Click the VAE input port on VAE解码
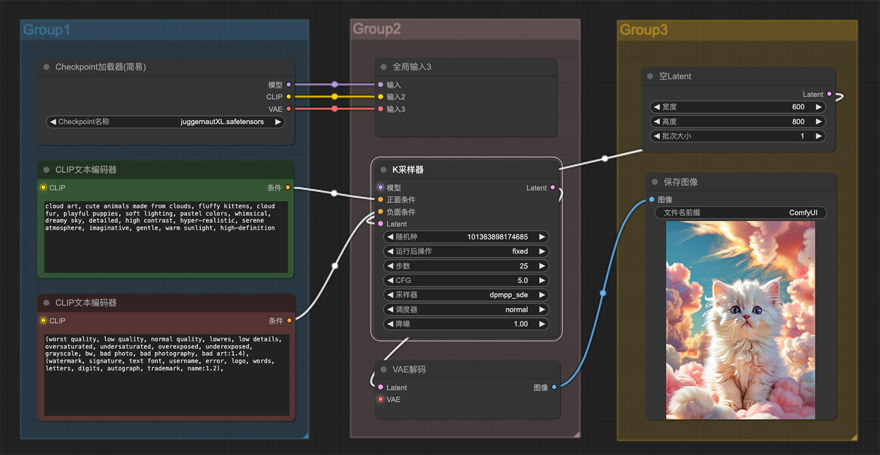Image resolution: width=880 pixels, height=455 pixels. click(381, 399)
